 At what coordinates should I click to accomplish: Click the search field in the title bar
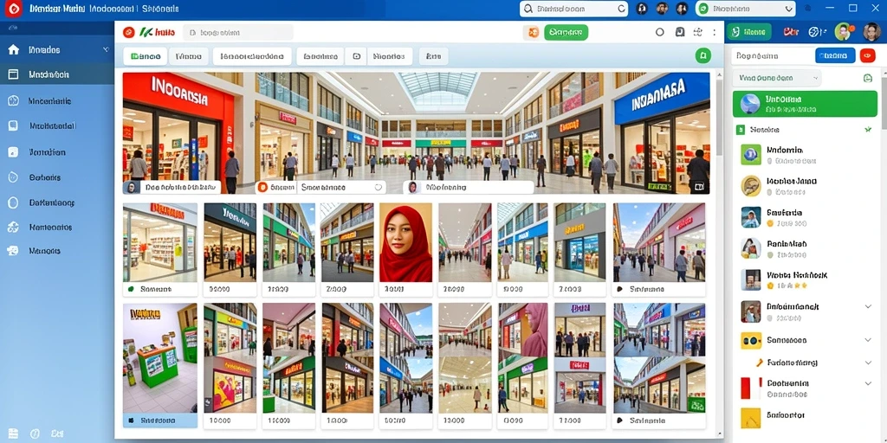[x=573, y=9]
